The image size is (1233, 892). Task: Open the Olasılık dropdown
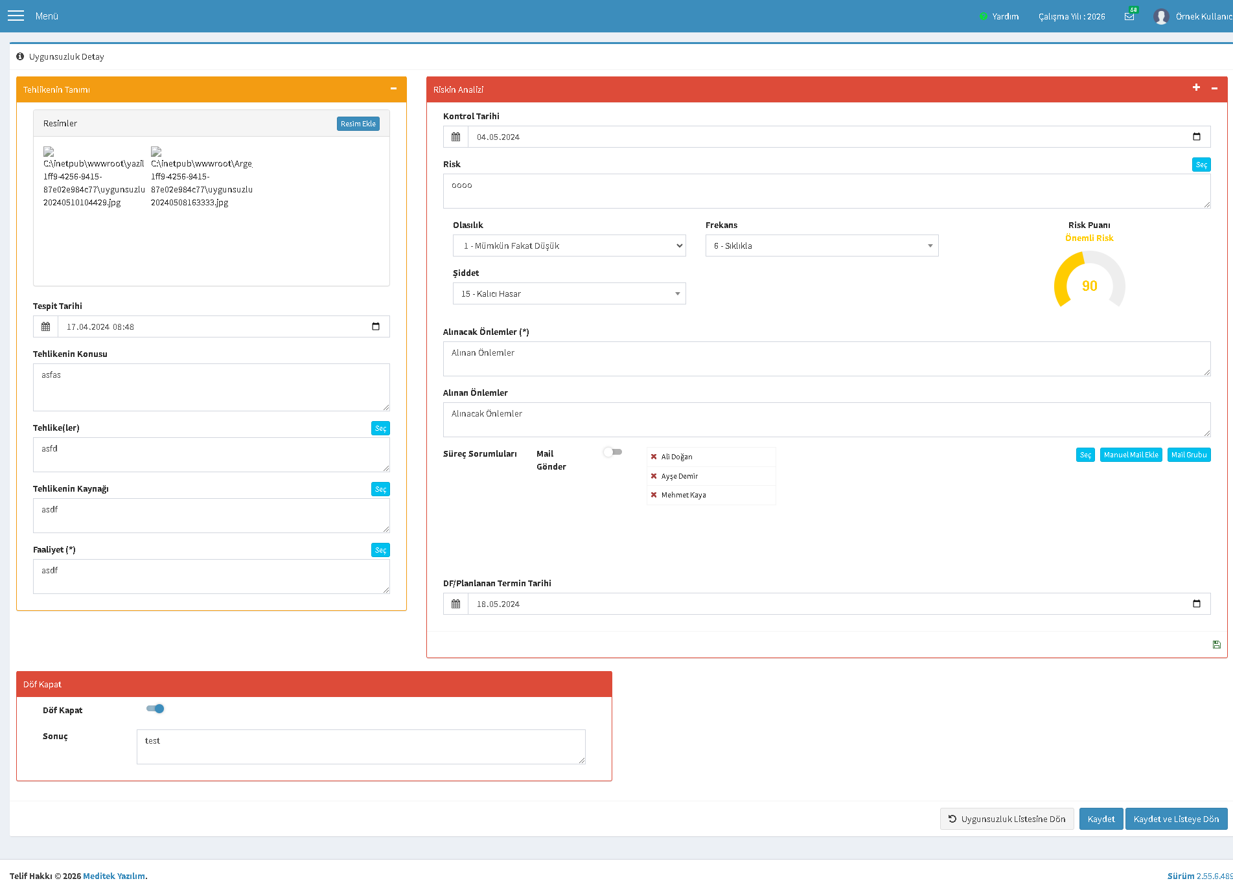(x=569, y=246)
